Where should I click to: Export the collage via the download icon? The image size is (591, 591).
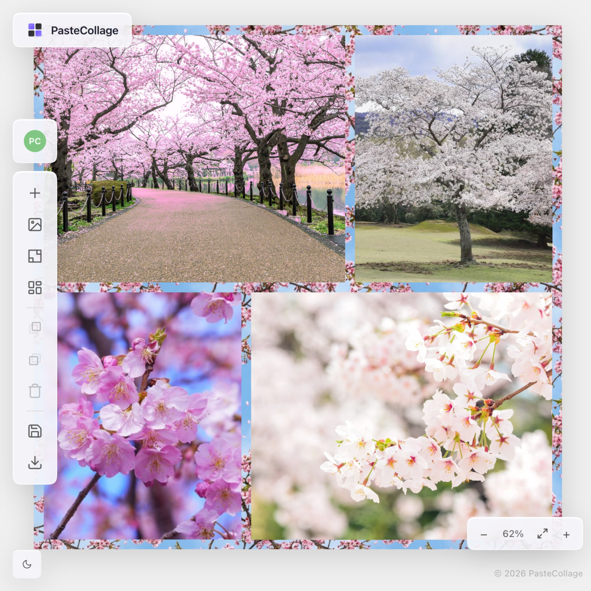coord(35,462)
